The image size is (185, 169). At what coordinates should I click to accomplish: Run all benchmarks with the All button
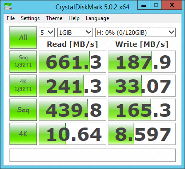pyautogui.click(x=23, y=37)
